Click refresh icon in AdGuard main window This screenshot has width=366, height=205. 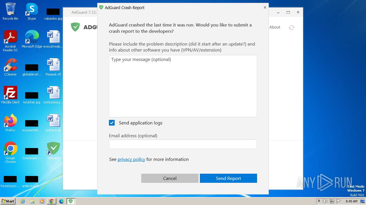click(x=292, y=27)
